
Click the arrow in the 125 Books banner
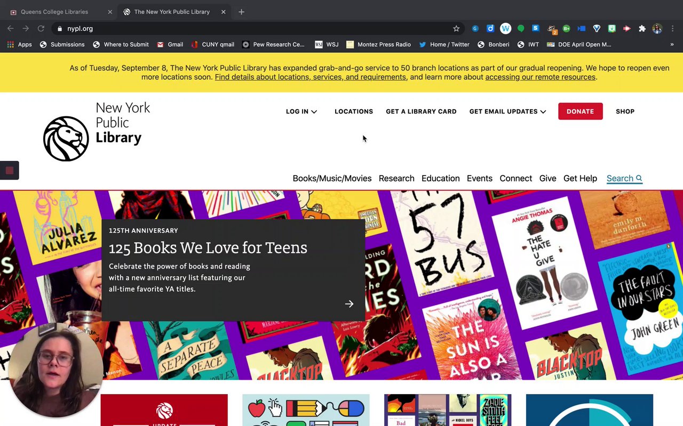(349, 304)
